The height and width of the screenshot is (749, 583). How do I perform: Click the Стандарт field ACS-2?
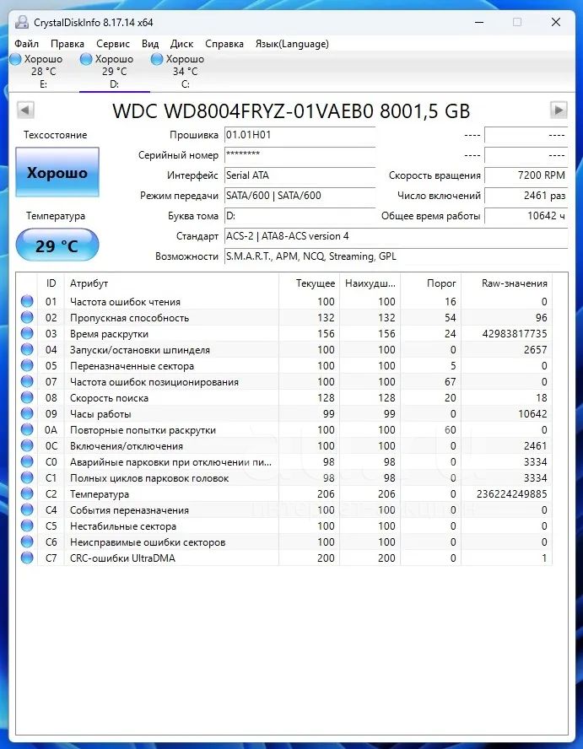pos(397,236)
